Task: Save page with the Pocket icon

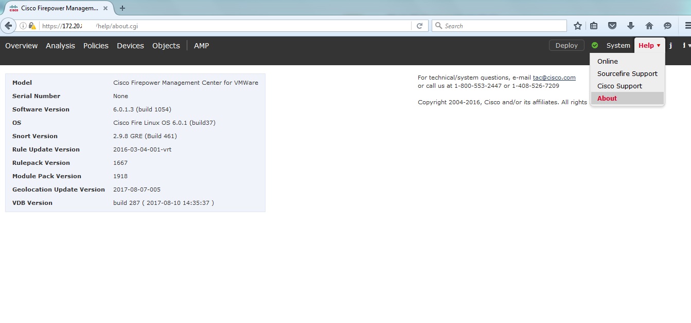Action: 612,25
